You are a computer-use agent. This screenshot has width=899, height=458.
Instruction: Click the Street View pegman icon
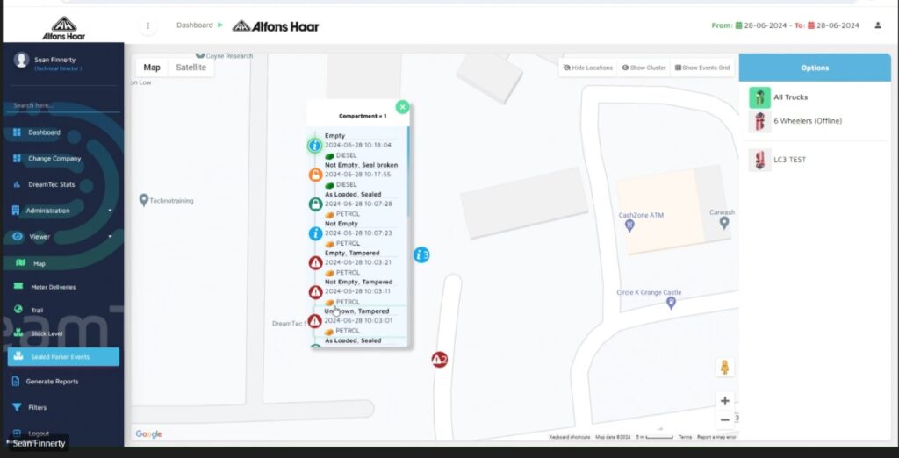724,368
